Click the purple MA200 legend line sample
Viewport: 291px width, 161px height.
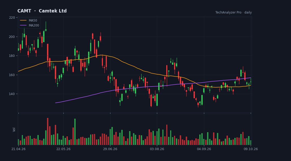pos(23,25)
